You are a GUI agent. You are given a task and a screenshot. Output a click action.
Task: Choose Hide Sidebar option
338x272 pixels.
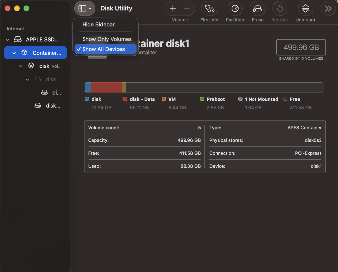(98, 24)
